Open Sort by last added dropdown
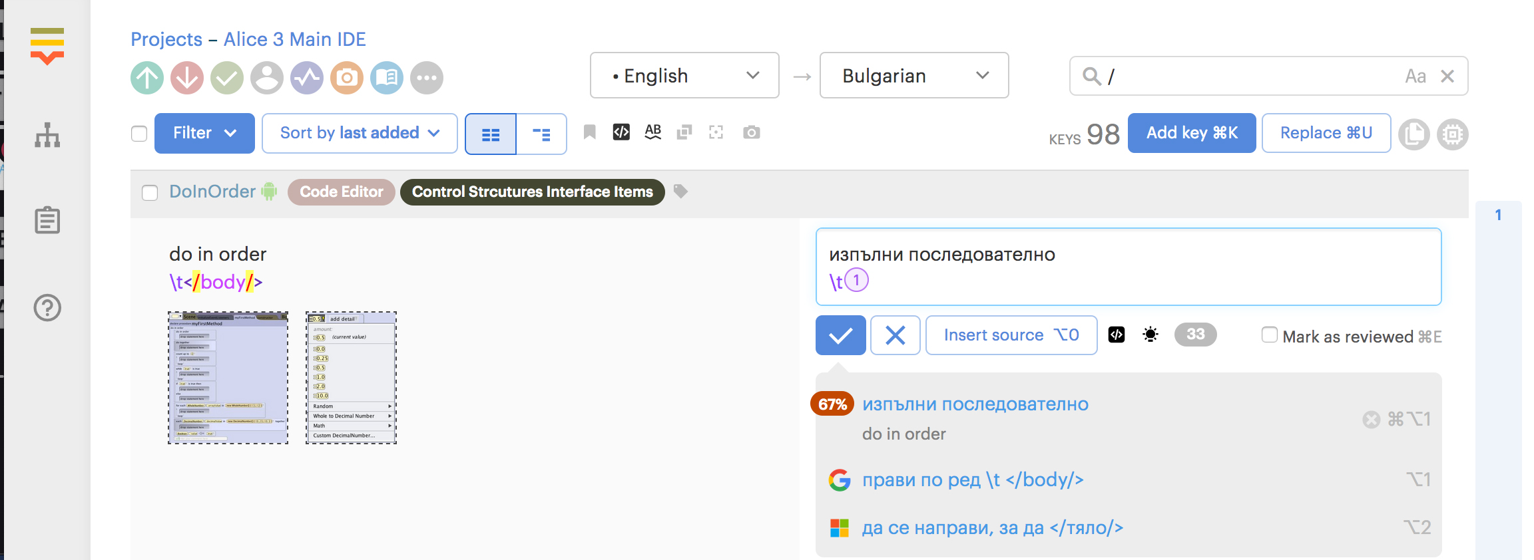1534x560 pixels. tap(360, 133)
